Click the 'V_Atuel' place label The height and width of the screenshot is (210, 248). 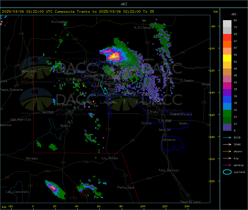[x=142, y=102]
